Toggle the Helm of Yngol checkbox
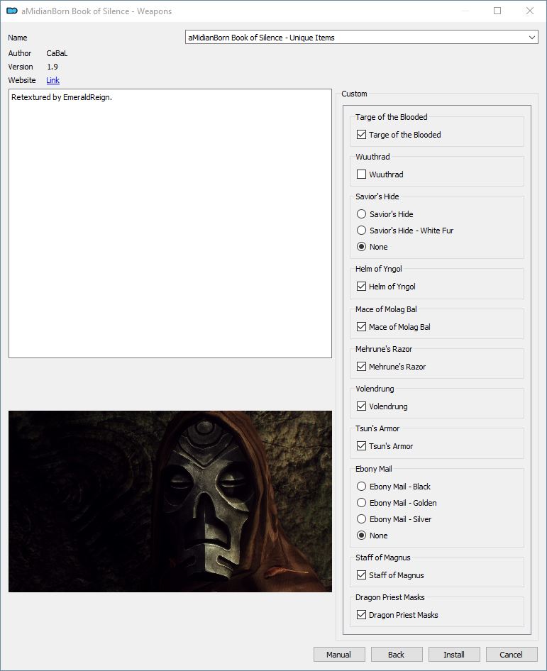Screen dimensions: 547x671 click(361, 287)
